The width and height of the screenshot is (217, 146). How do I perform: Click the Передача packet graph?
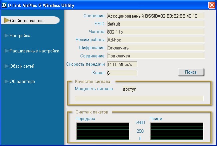[103, 131]
